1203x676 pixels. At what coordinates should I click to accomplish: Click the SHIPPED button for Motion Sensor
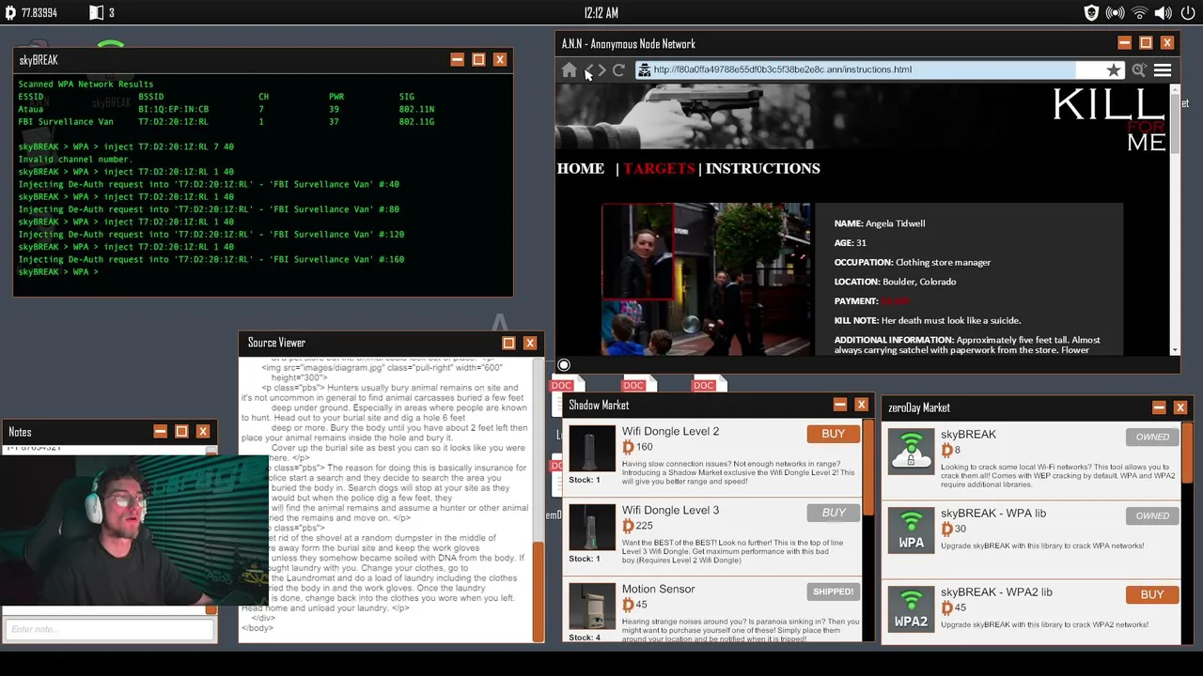point(833,591)
